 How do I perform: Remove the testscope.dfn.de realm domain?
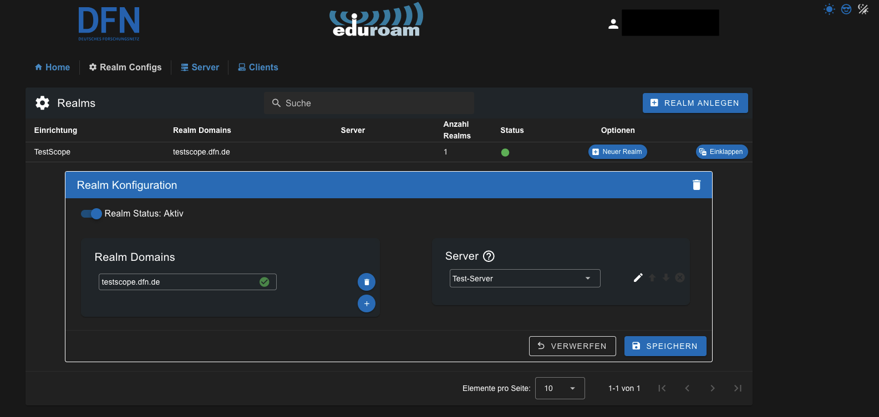pos(366,282)
